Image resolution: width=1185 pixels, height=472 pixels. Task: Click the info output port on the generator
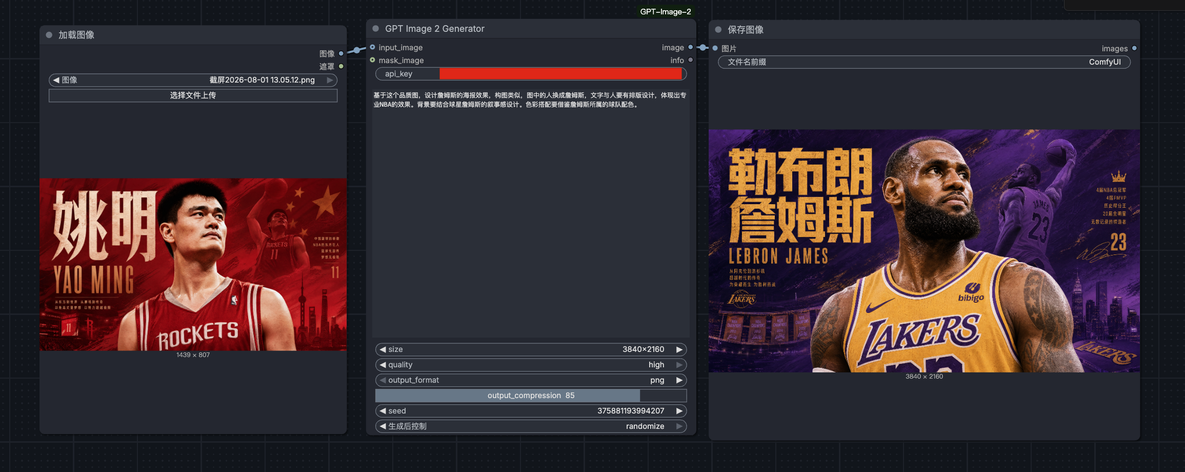[691, 60]
